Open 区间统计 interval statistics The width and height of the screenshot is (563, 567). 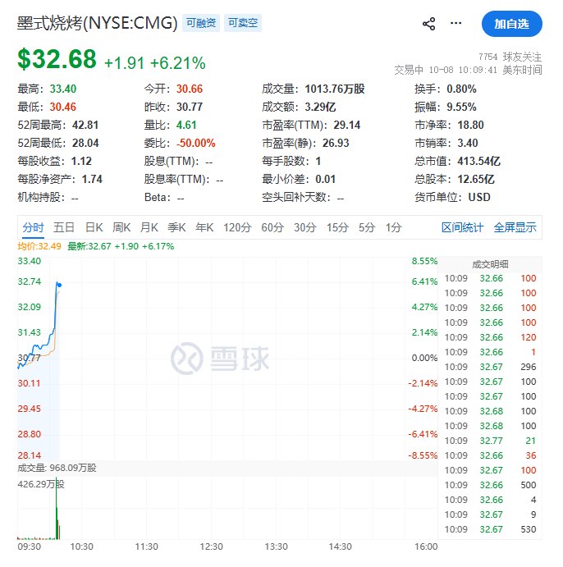tap(463, 227)
